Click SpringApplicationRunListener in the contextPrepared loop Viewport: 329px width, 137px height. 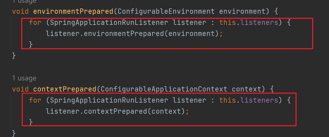(109, 100)
